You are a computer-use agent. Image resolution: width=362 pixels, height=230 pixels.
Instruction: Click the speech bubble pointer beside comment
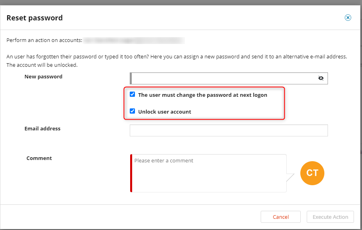tap(290, 178)
